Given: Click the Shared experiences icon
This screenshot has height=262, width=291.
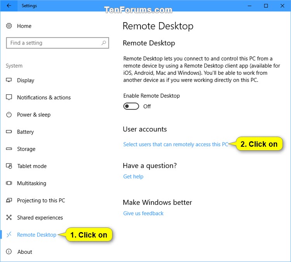Looking at the screenshot, I should point(9,217).
